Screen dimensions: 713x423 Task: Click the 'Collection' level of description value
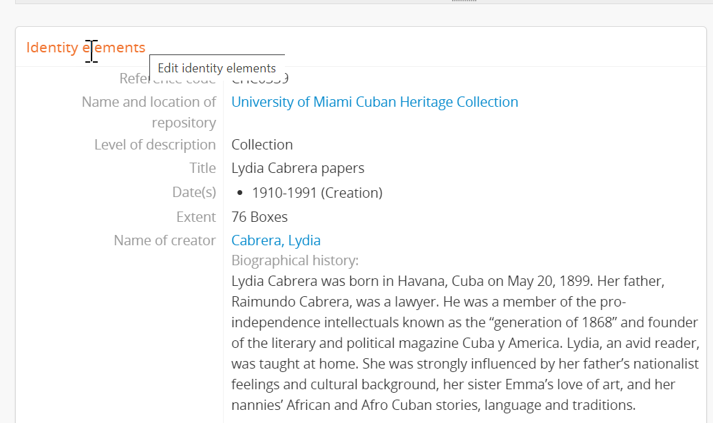tap(262, 145)
